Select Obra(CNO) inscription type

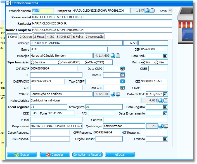coord(87,62)
